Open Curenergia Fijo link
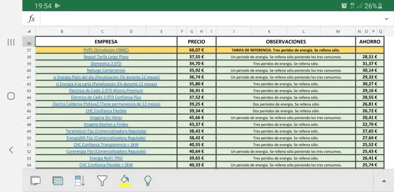 click(106, 151)
